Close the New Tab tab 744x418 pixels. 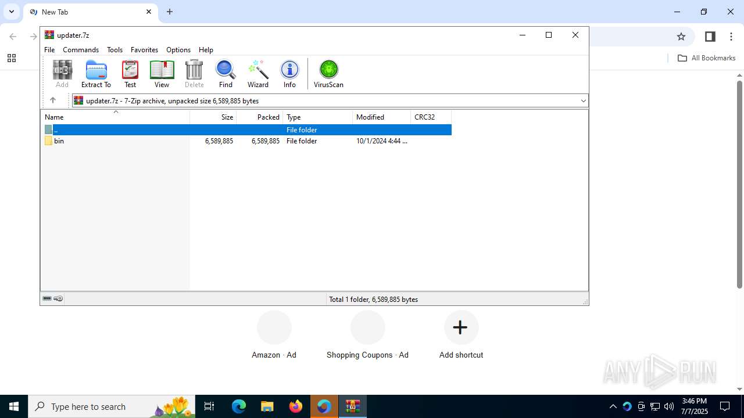tap(149, 12)
